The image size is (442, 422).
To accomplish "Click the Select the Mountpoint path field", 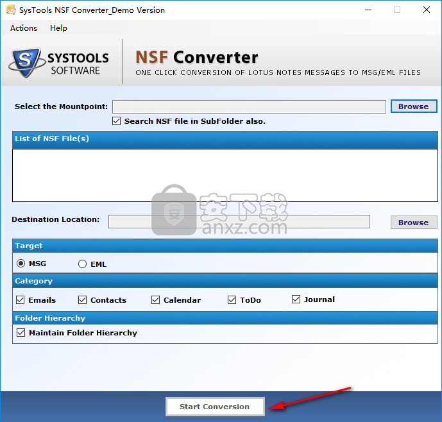I will pos(249,106).
